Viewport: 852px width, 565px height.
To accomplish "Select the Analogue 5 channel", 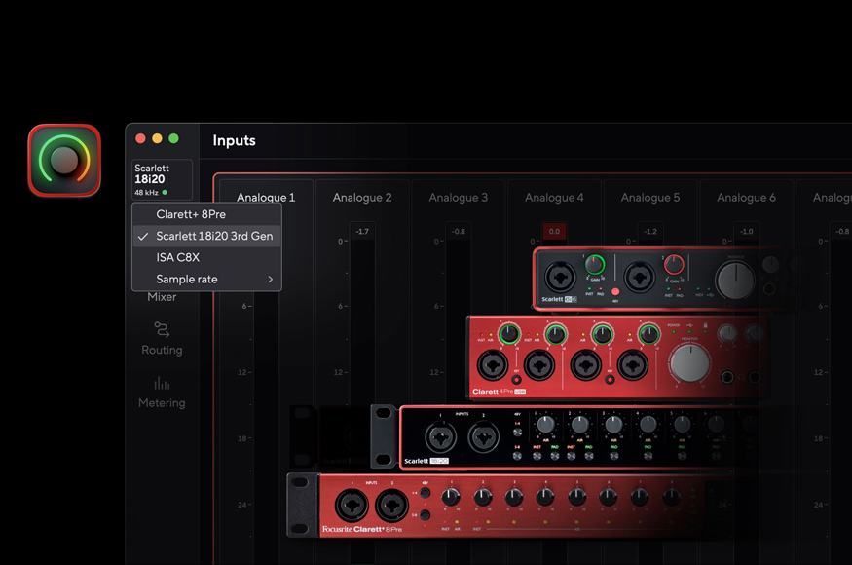I will point(650,198).
